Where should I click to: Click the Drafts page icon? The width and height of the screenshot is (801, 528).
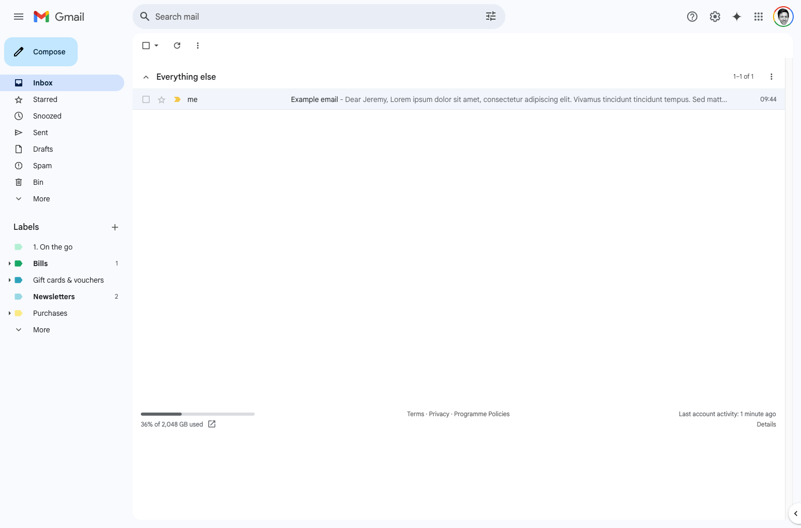pos(19,149)
